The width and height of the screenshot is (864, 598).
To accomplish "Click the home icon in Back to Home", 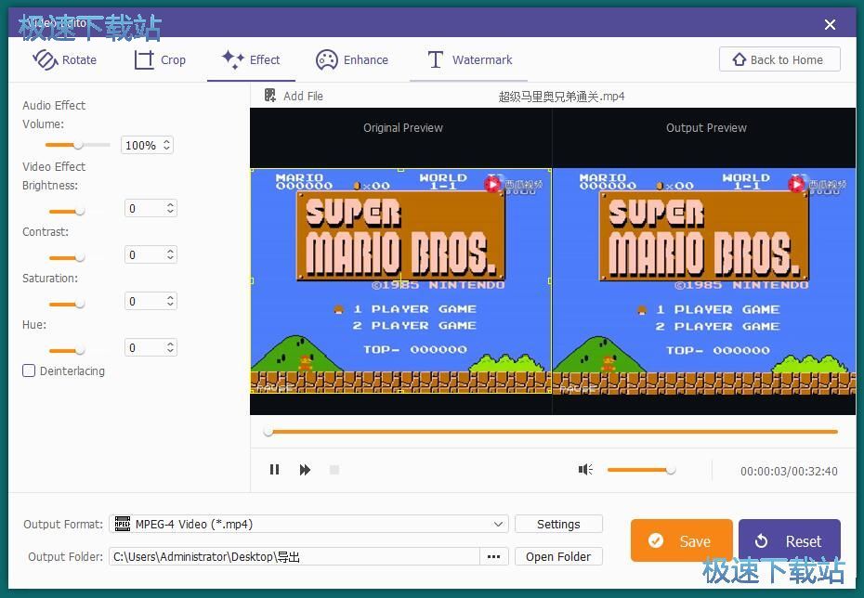I will coord(739,58).
